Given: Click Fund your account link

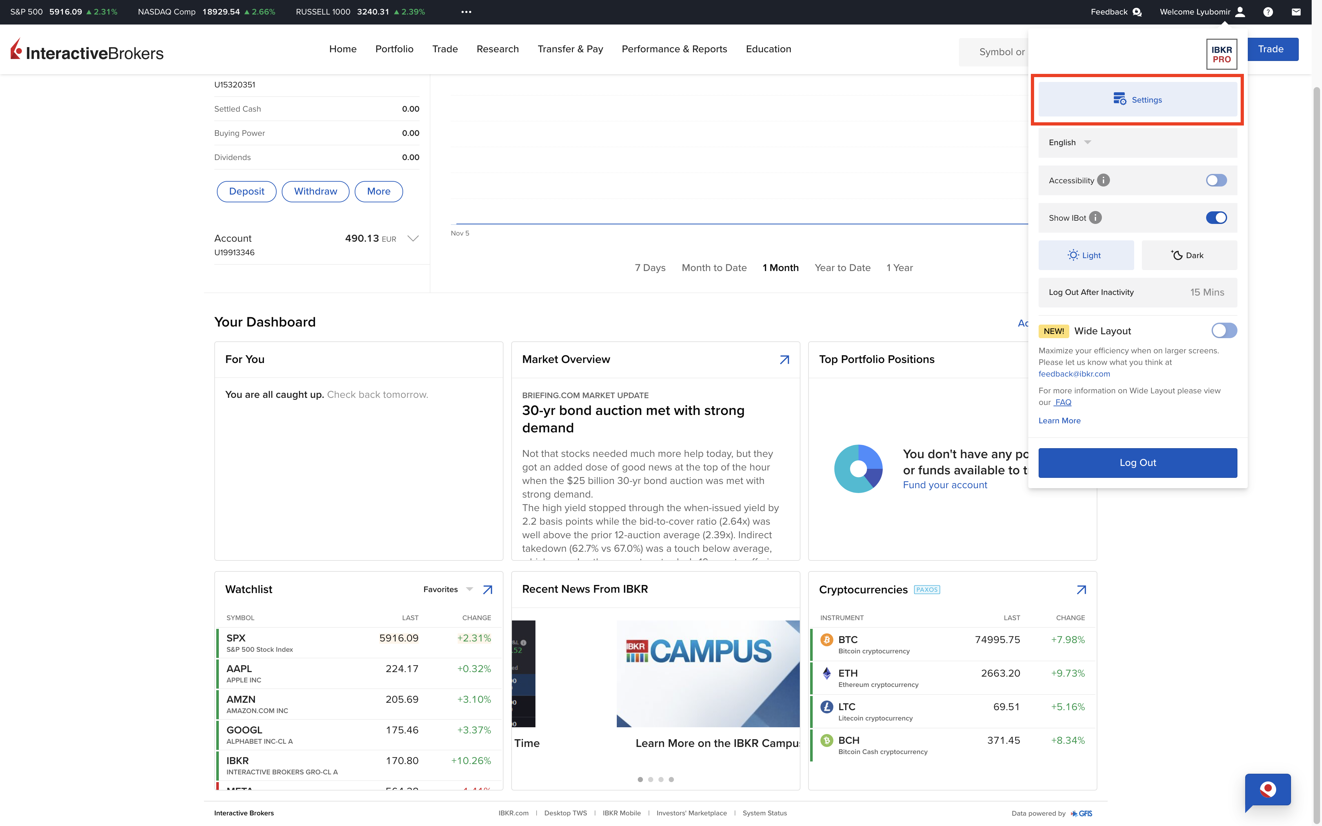Looking at the screenshot, I should pyautogui.click(x=944, y=485).
